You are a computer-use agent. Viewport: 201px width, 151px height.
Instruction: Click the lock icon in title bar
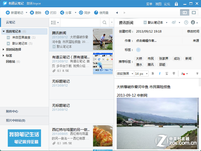click(176, 4)
